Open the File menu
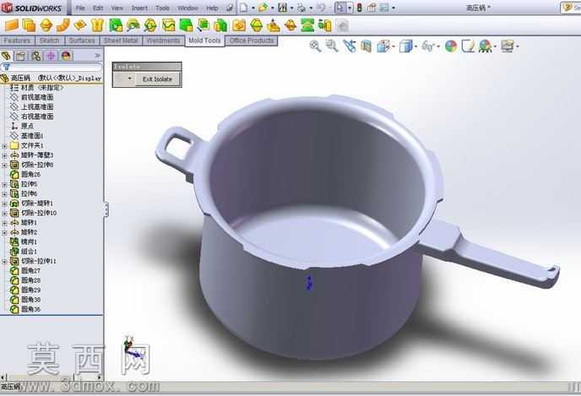 tap(80, 8)
